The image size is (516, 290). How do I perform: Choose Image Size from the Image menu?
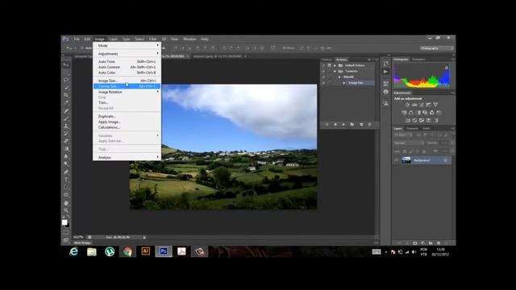point(127,81)
